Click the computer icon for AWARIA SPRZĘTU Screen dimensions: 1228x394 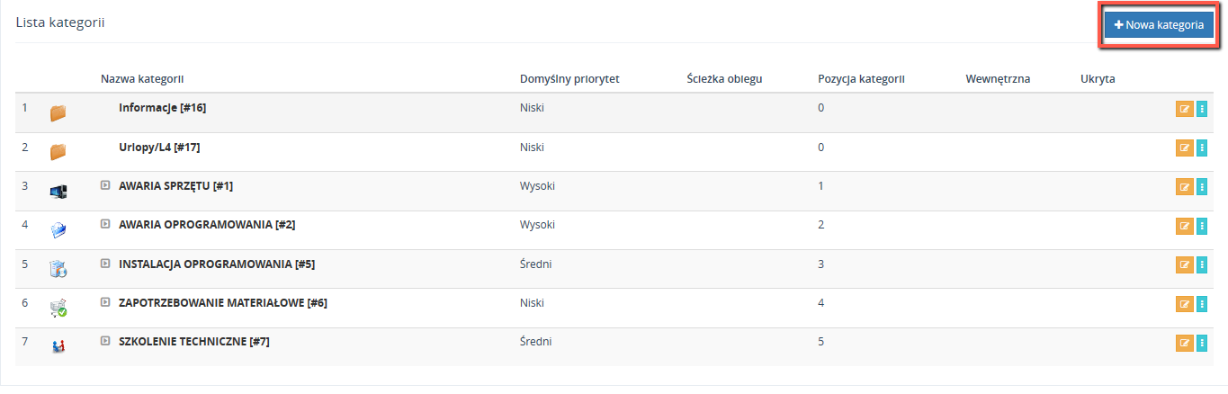[x=58, y=191]
